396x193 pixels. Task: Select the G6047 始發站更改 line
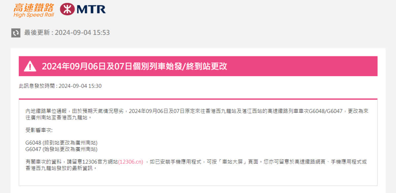pos(61,149)
